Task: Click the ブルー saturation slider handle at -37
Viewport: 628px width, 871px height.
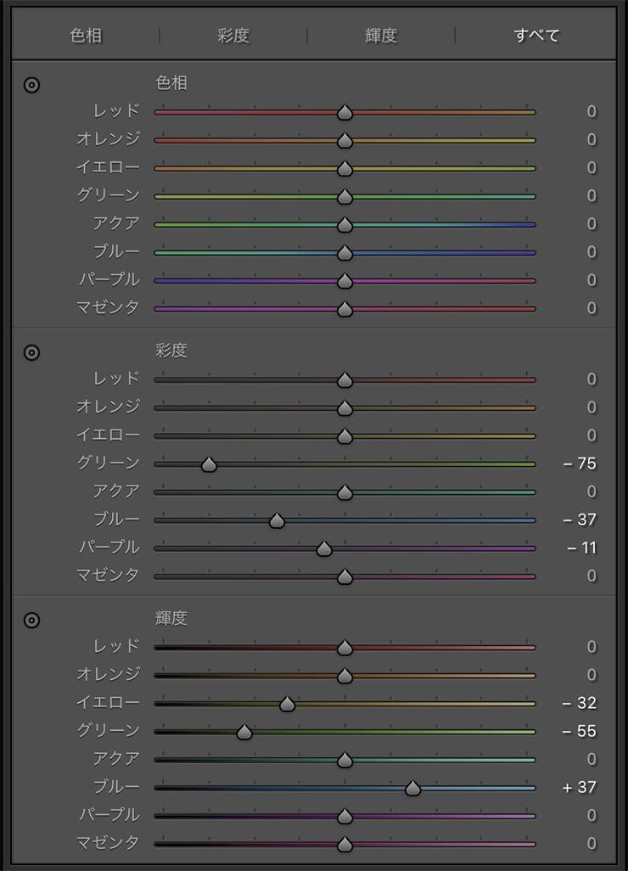Action: (x=277, y=520)
